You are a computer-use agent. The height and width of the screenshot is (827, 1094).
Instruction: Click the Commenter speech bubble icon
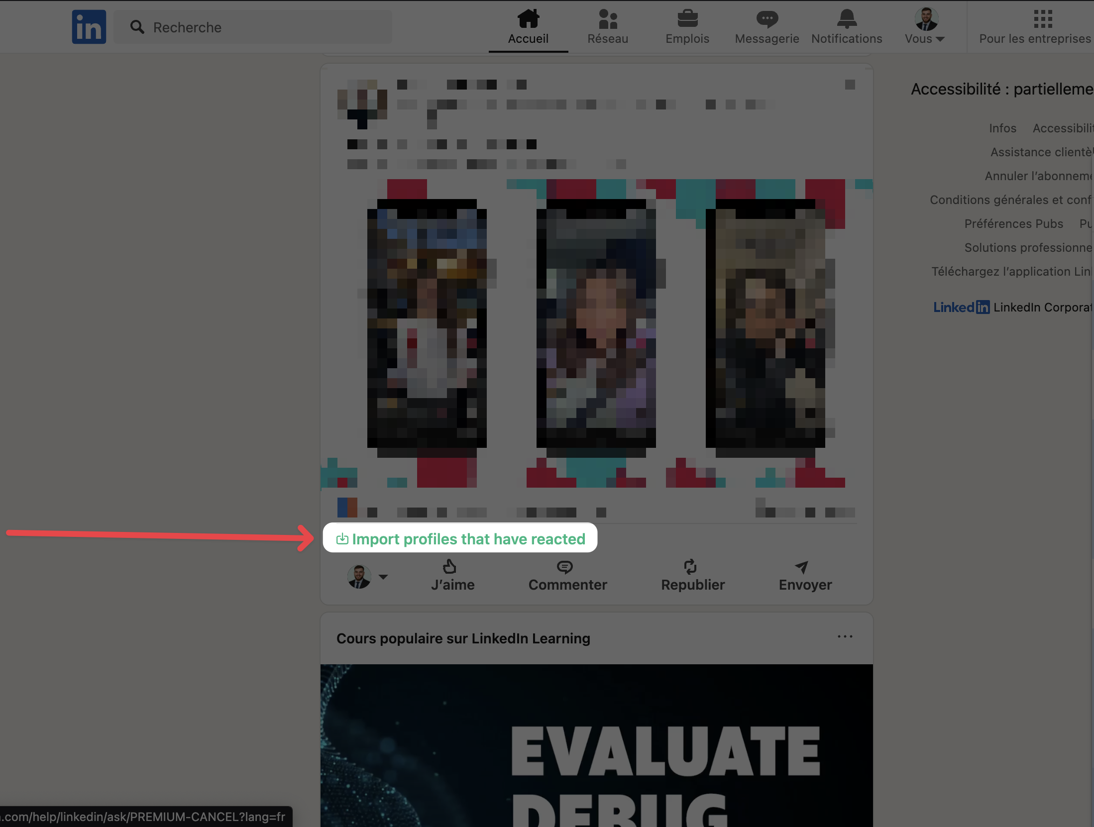pos(564,567)
